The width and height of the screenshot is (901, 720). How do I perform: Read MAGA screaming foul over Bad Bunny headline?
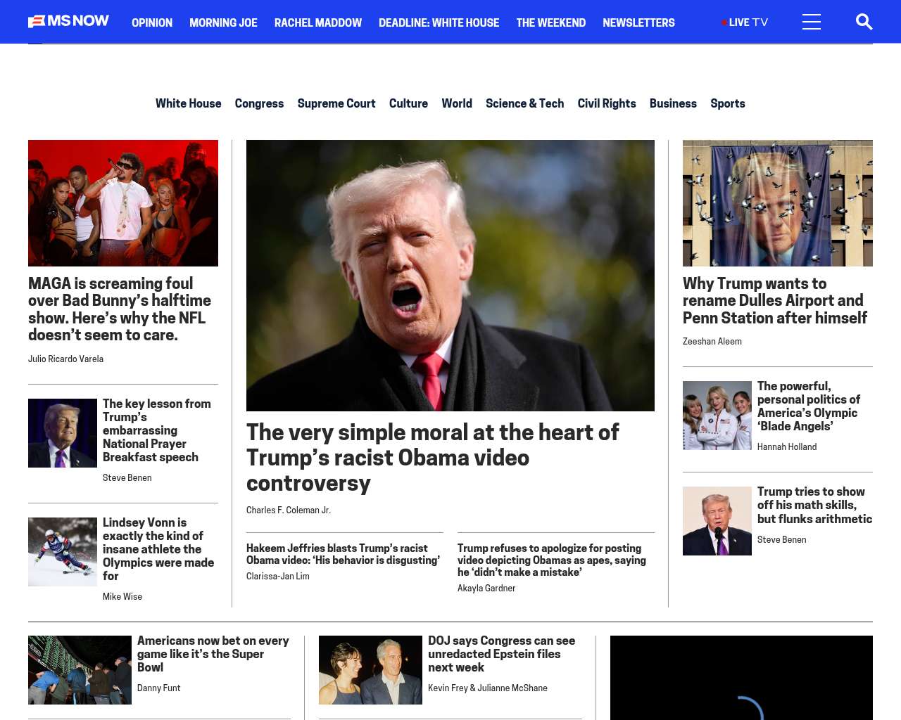coord(120,309)
